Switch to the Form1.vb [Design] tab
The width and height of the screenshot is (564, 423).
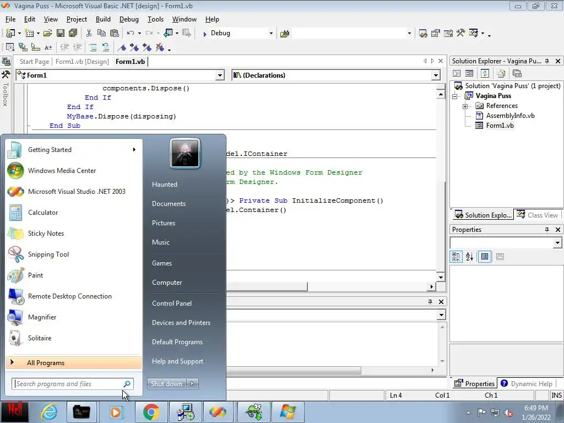click(x=82, y=62)
